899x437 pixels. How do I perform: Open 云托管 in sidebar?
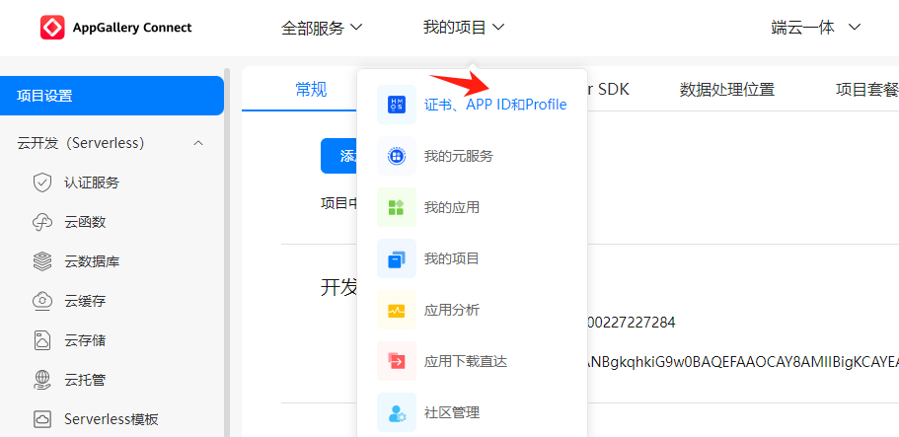[x=85, y=380]
